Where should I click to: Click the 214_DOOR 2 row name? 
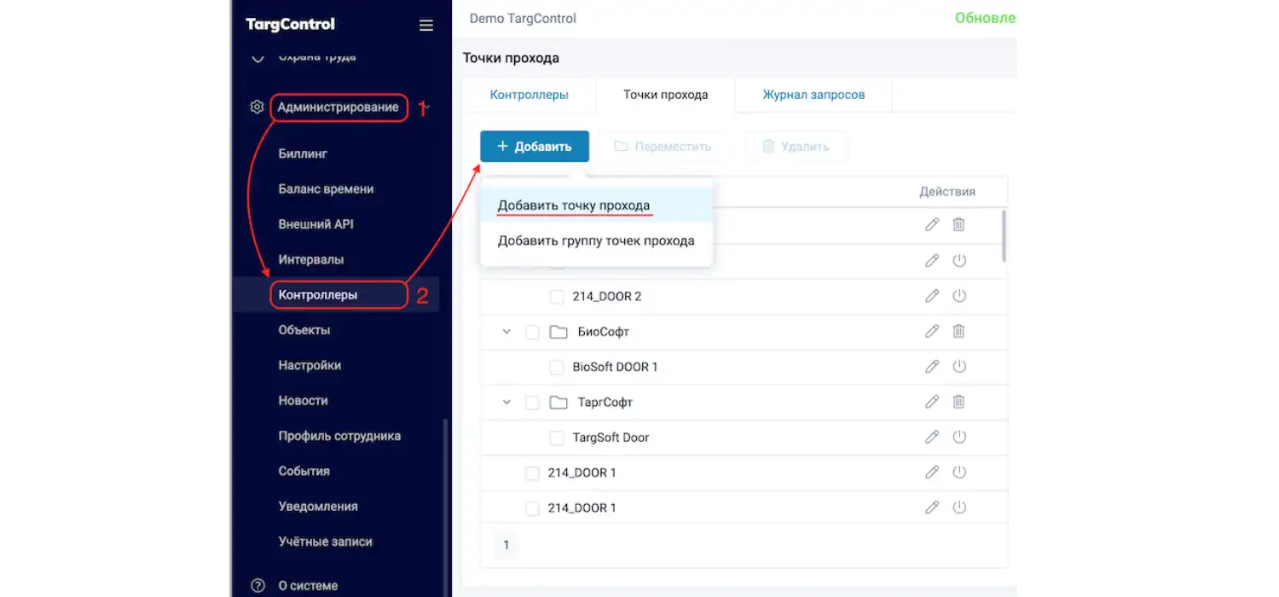tap(607, 296)
